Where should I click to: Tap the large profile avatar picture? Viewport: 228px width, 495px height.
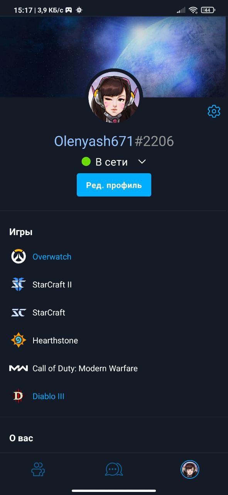(114, 97)
